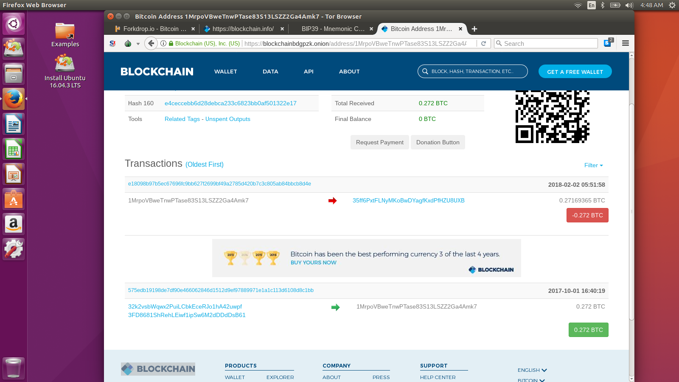This screenshot has width=679, height=382.
Task: Click Request Payment button
Action: [x=380, y=142]
